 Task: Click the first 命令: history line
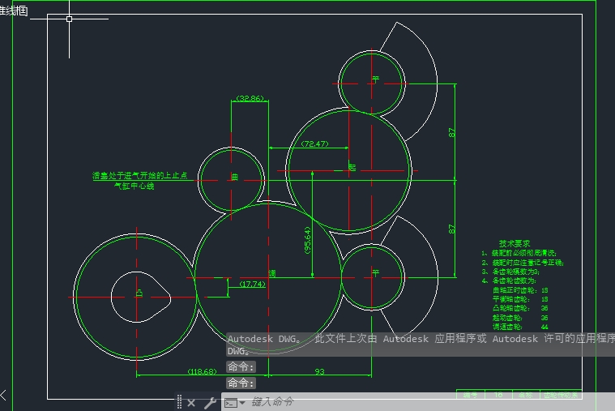(241, 367)
